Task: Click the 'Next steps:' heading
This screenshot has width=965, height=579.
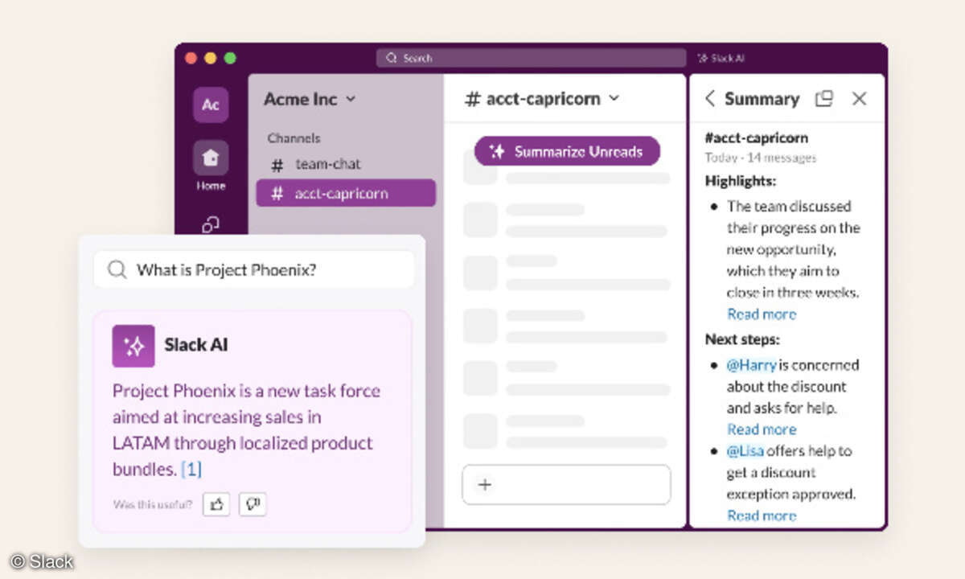Action: (x=742, y=339)
